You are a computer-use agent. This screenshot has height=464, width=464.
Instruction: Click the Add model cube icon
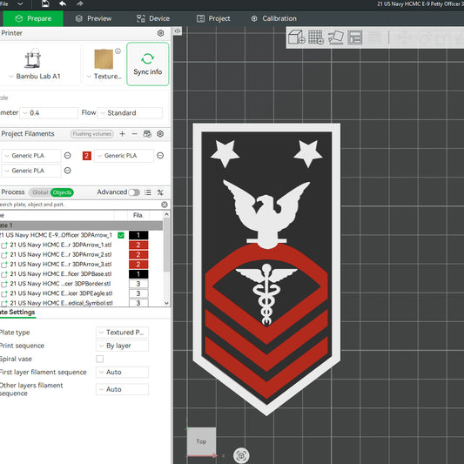(297, 37)
